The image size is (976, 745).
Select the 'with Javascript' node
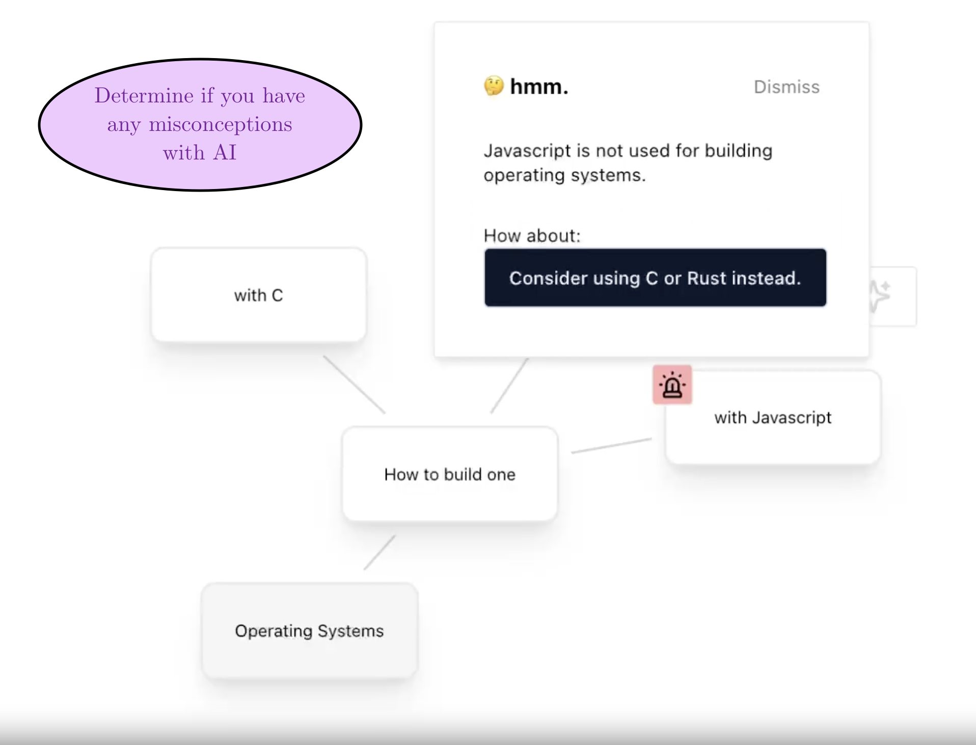(773, 417)
